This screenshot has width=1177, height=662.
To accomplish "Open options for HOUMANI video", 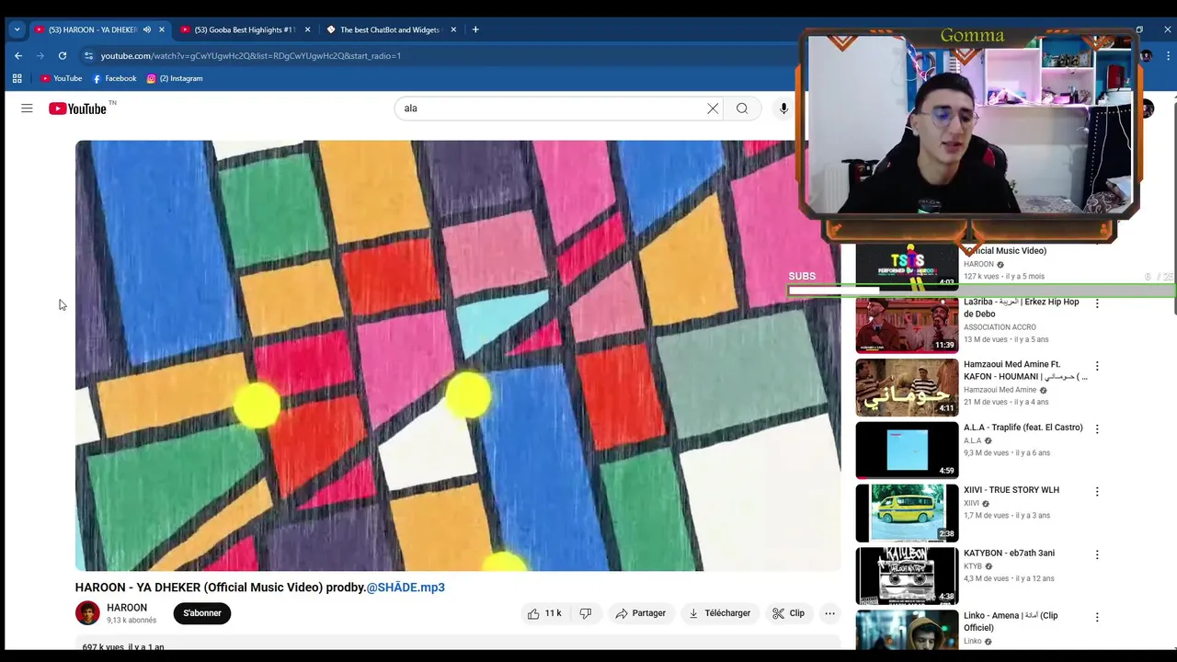I will (1097, 366).
